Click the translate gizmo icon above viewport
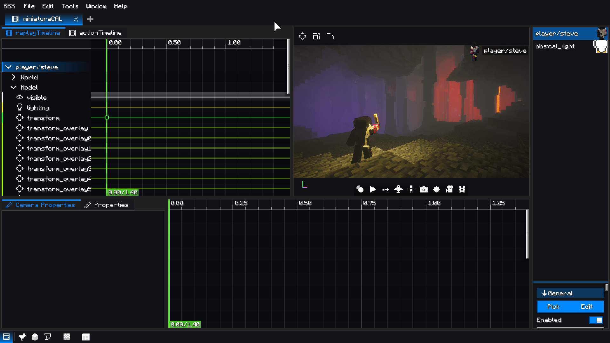The width and height of the screenshot is (610, 343). point(302,36)
